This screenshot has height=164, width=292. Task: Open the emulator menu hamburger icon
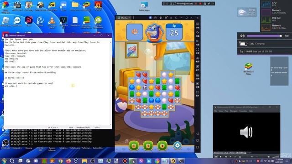171,18
